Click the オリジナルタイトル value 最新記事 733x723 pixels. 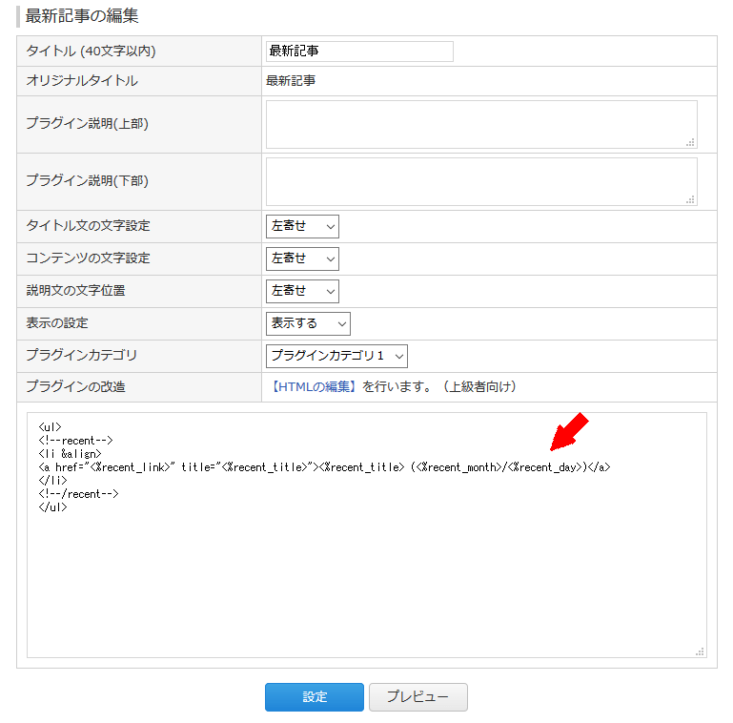pyautogui.click(x=291, y=81)
